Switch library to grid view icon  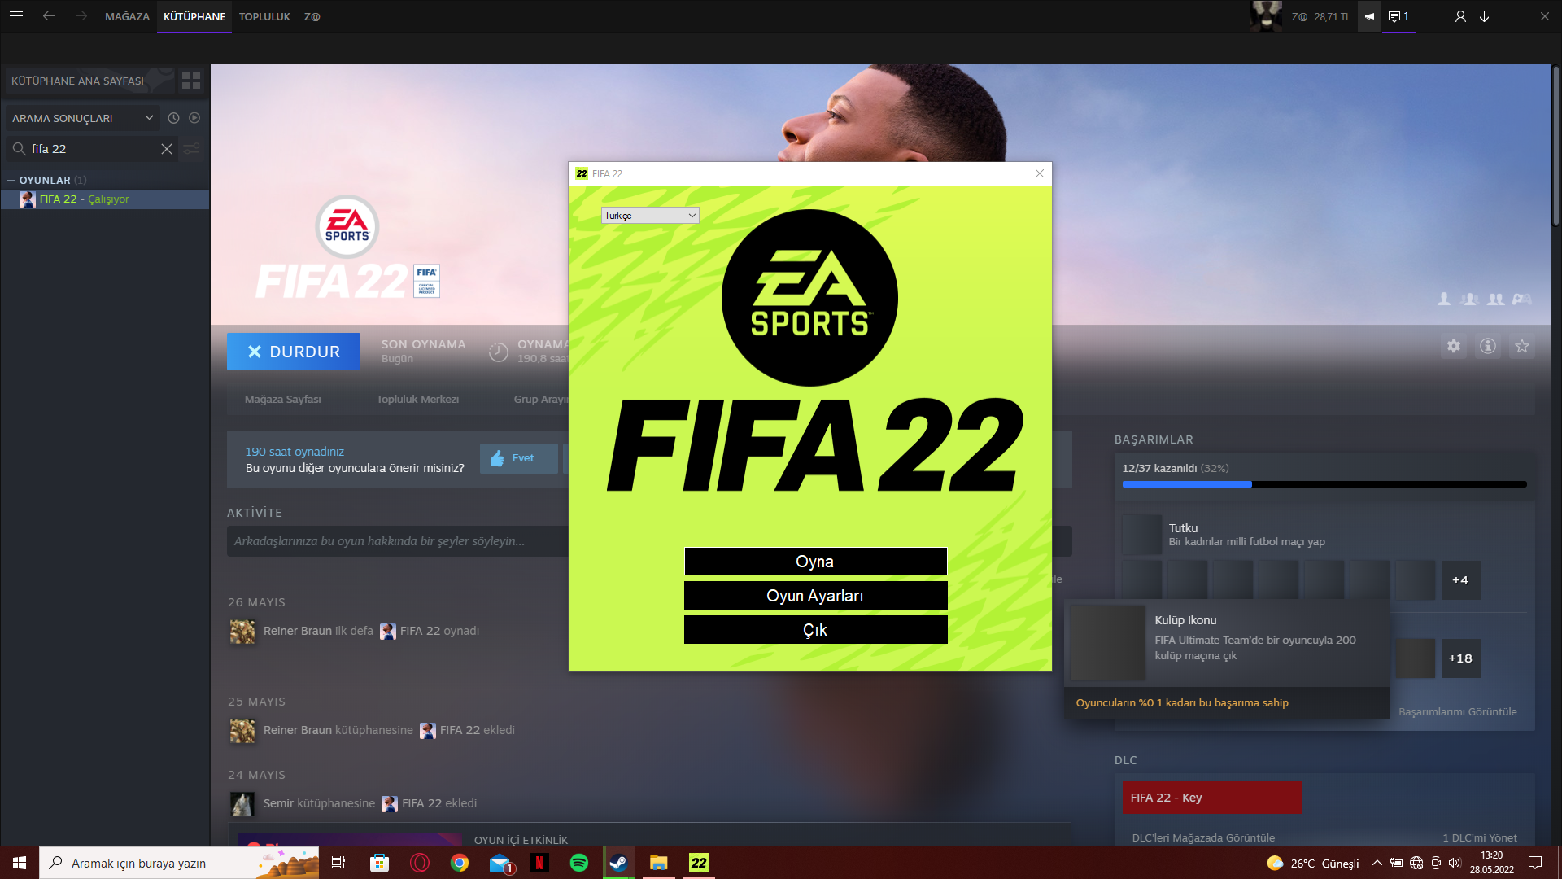click(191, 80)
